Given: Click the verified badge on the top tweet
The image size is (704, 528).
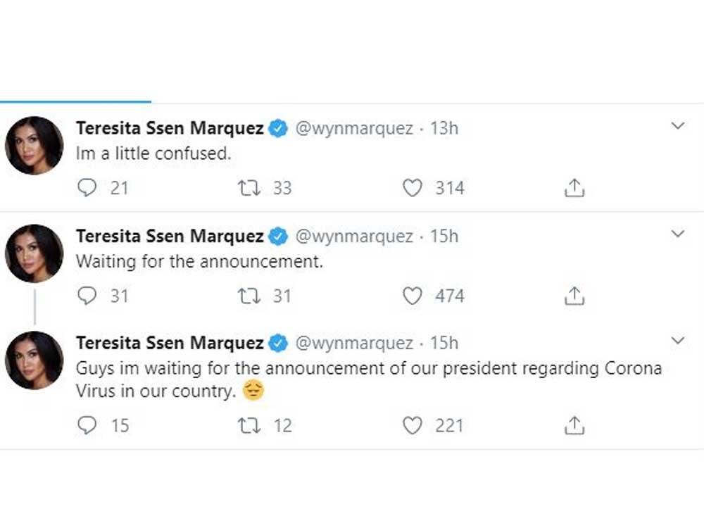Looking at the screenshot, I should (278, 128).
